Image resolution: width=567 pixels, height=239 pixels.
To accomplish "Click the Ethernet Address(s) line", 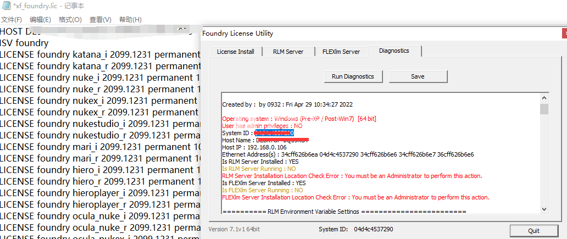I will point(348,154).
